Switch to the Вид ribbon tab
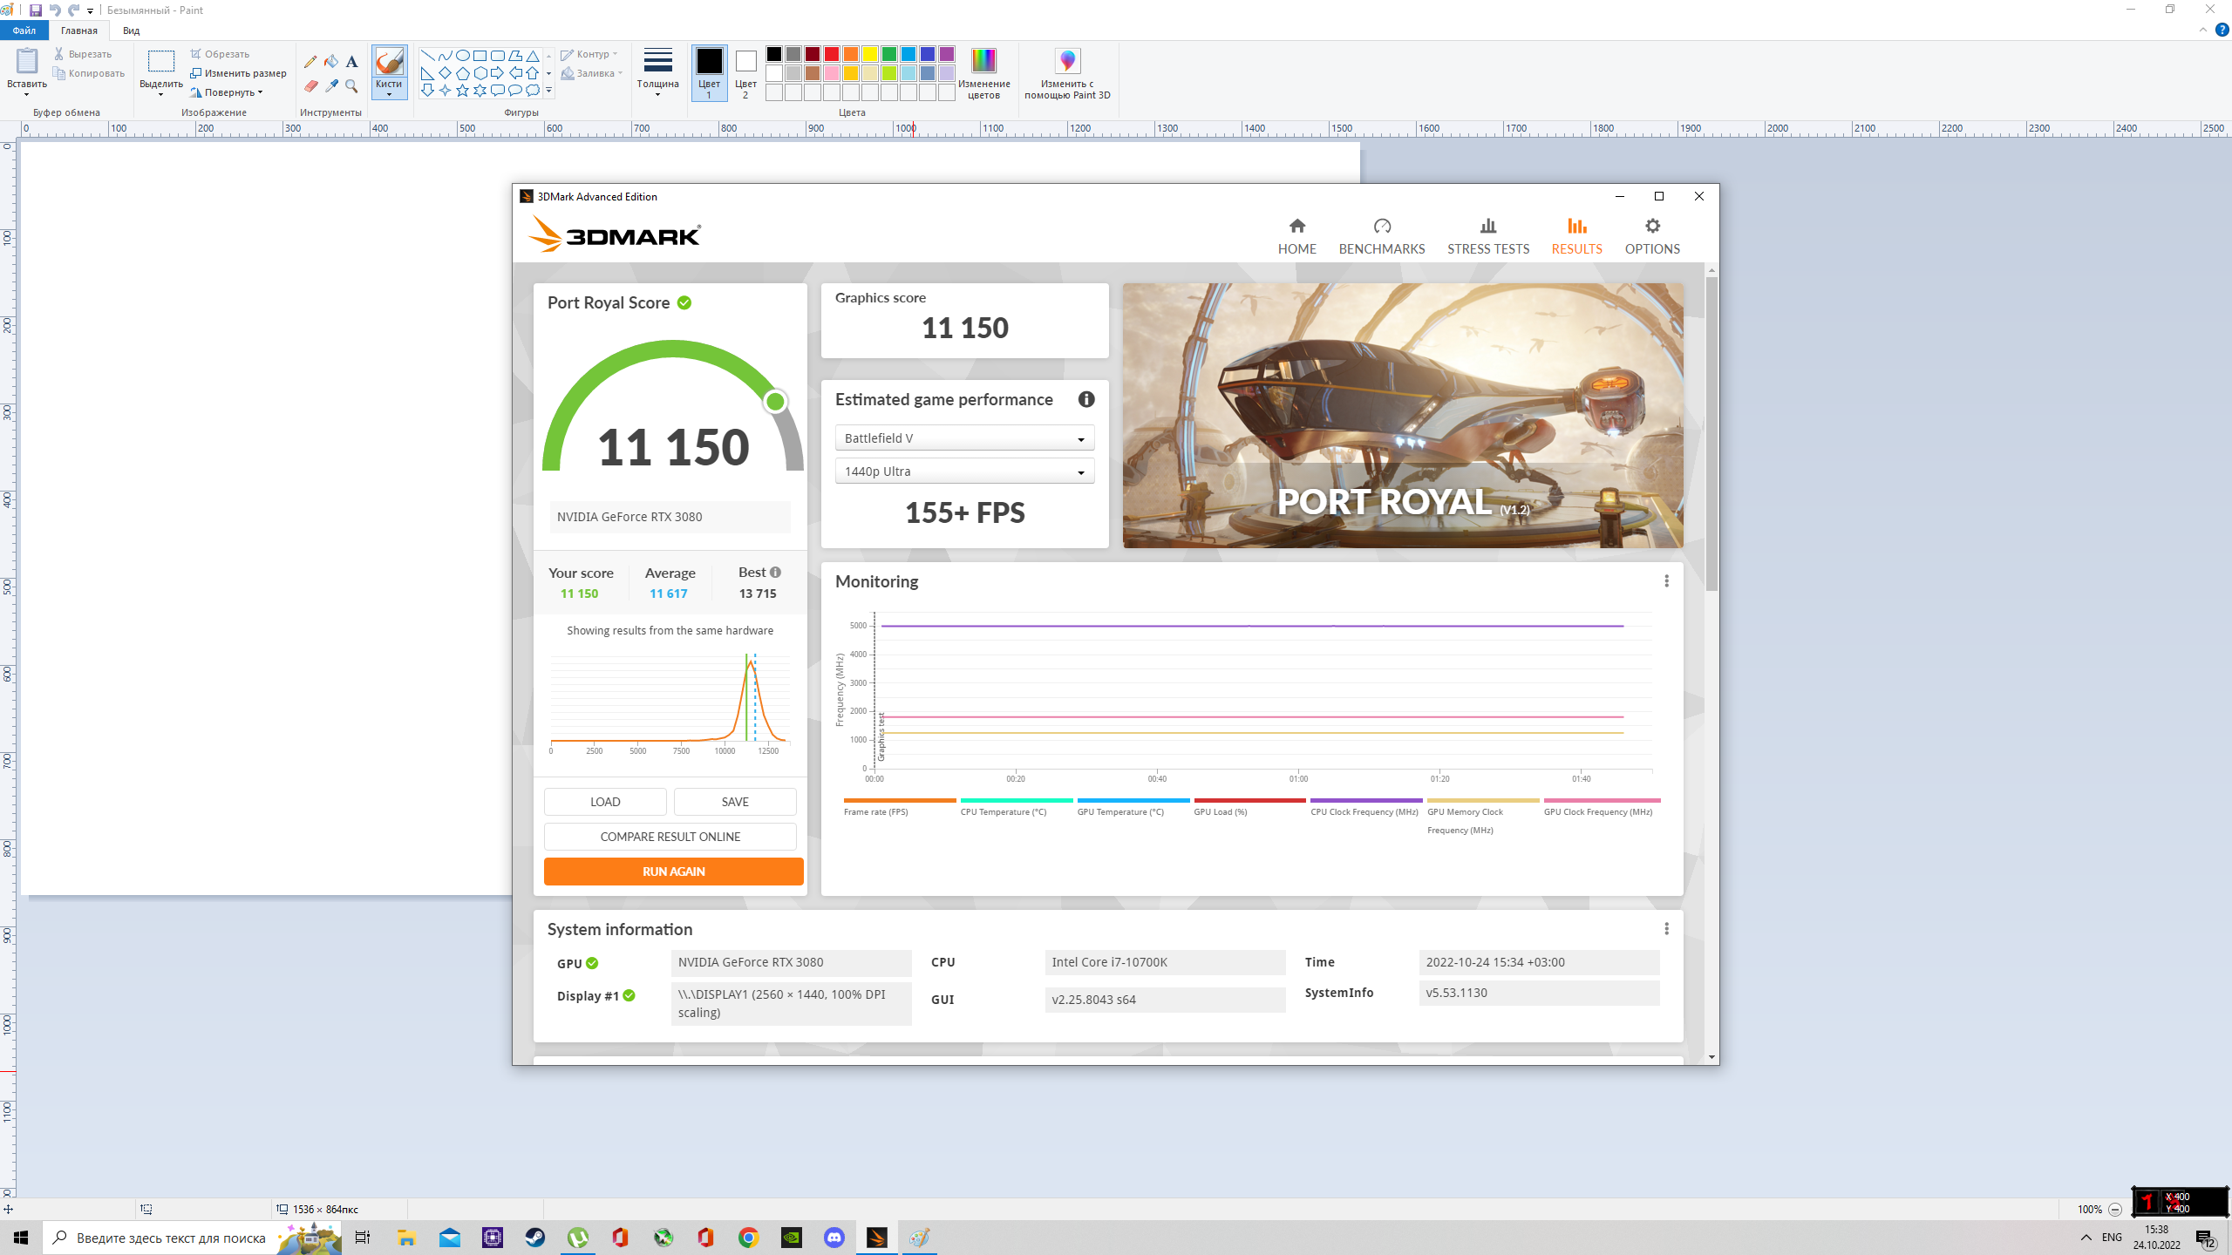Image resolution: width=2232 pixels, height=1255 pixels. tap(131, 31)
